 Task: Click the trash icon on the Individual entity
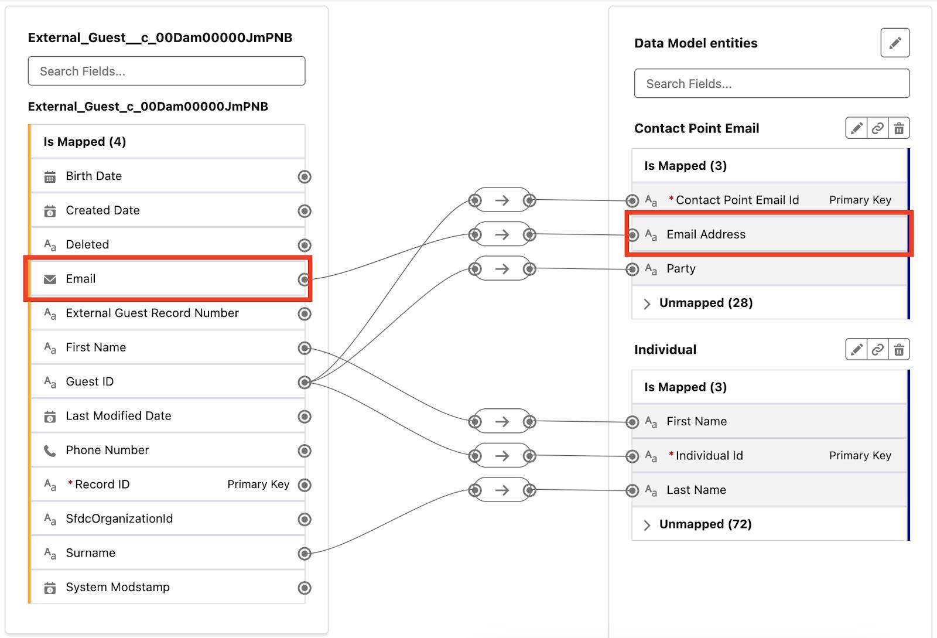[898, 349]
